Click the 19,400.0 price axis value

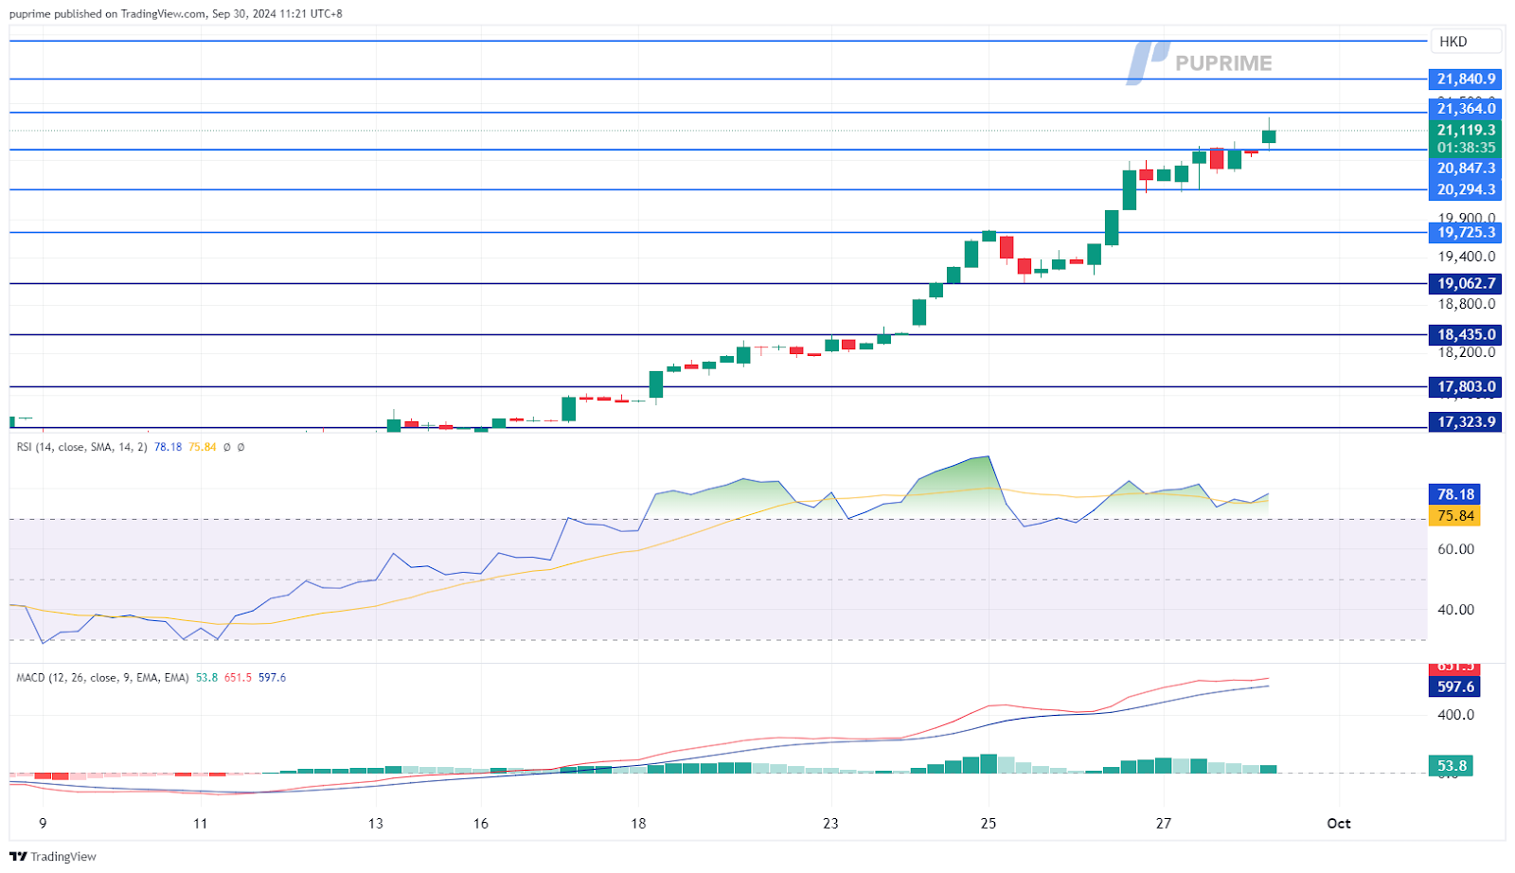pos(1467,257)
